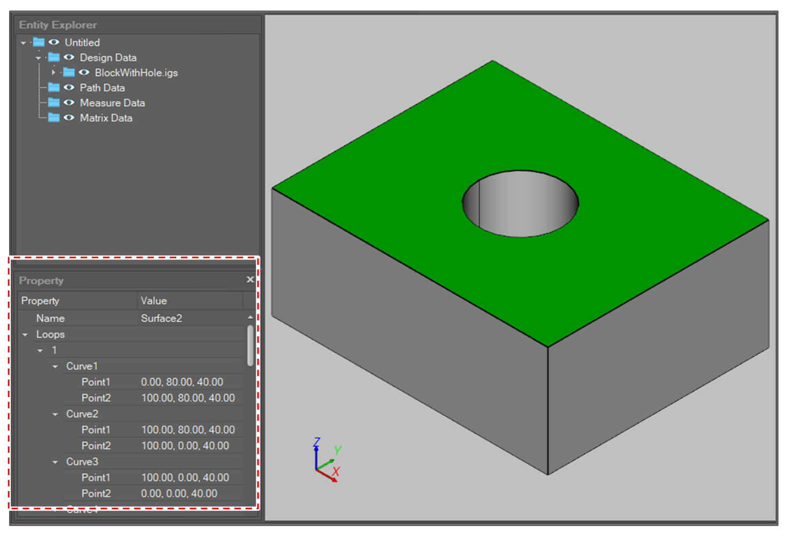Toggle Measure Data visibility eye

(69, 103)
